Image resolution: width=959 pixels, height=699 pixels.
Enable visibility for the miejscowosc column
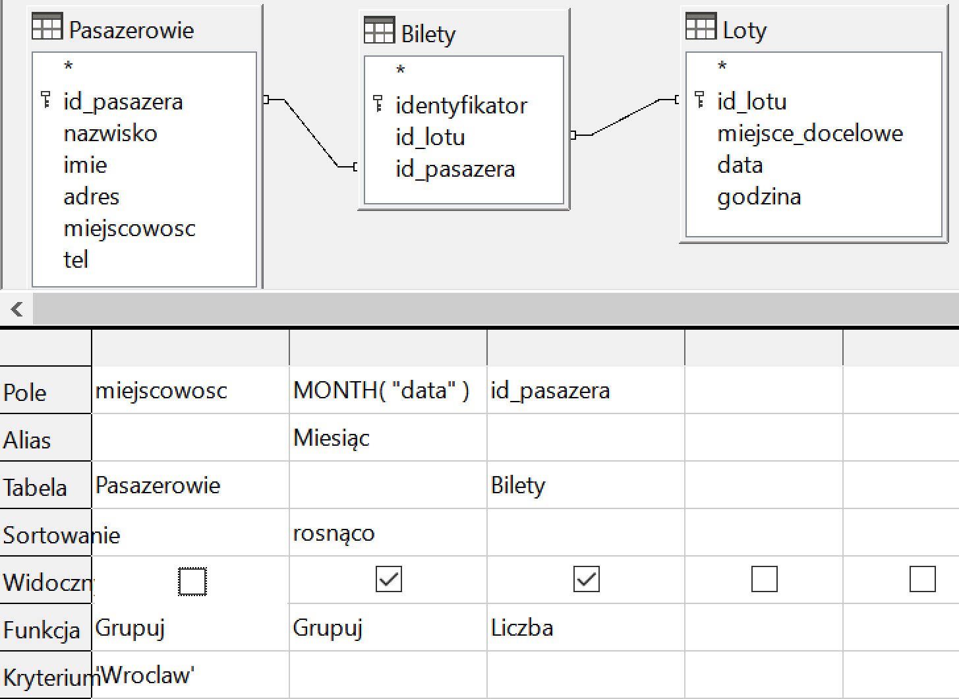[x=192, y=582]
